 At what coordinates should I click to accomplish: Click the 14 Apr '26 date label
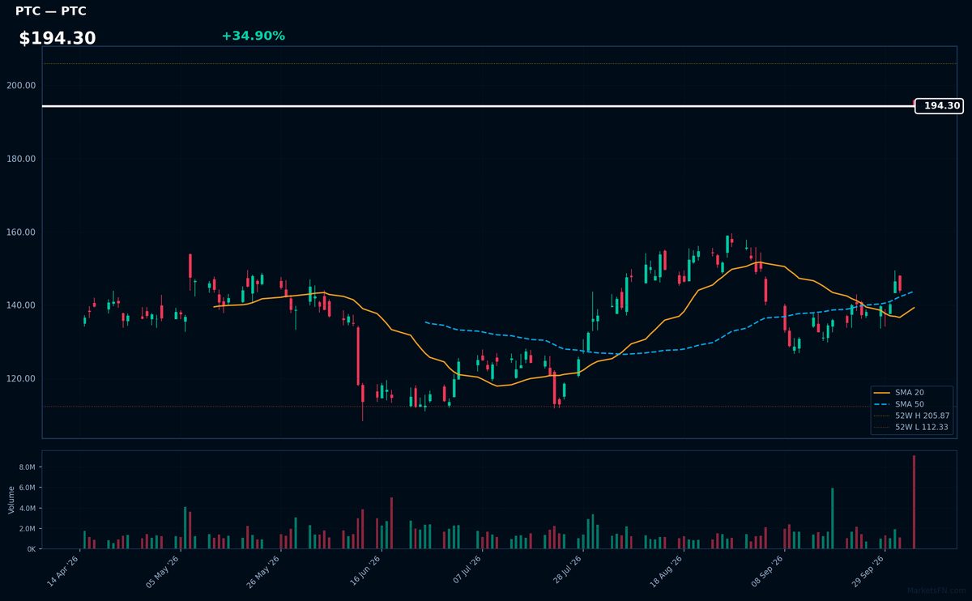[63, 571]
